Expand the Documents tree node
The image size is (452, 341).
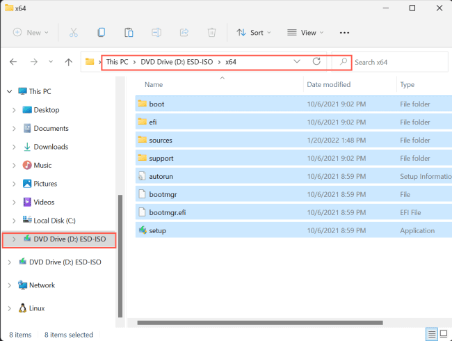tap(14, 128)
